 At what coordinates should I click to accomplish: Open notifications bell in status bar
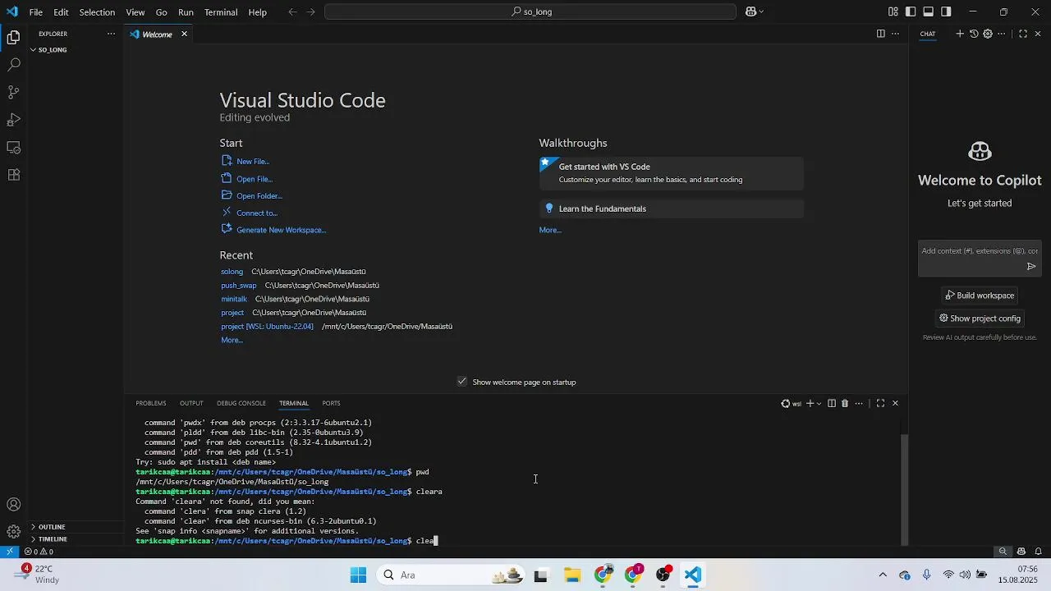click(x=1038, y=552)
